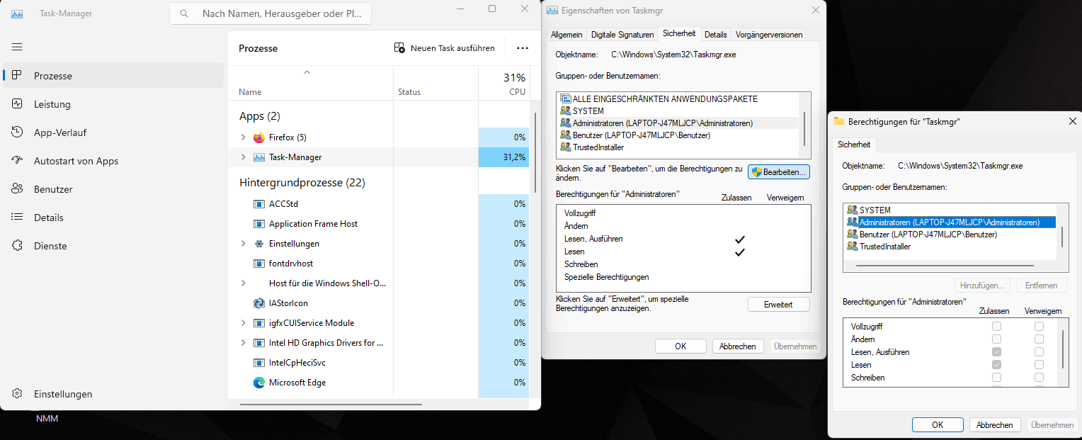Check Lesen, Ausführen Verweigern checkbox
This screenshot has width=1082, height=440.
[x=1039, y=352]
